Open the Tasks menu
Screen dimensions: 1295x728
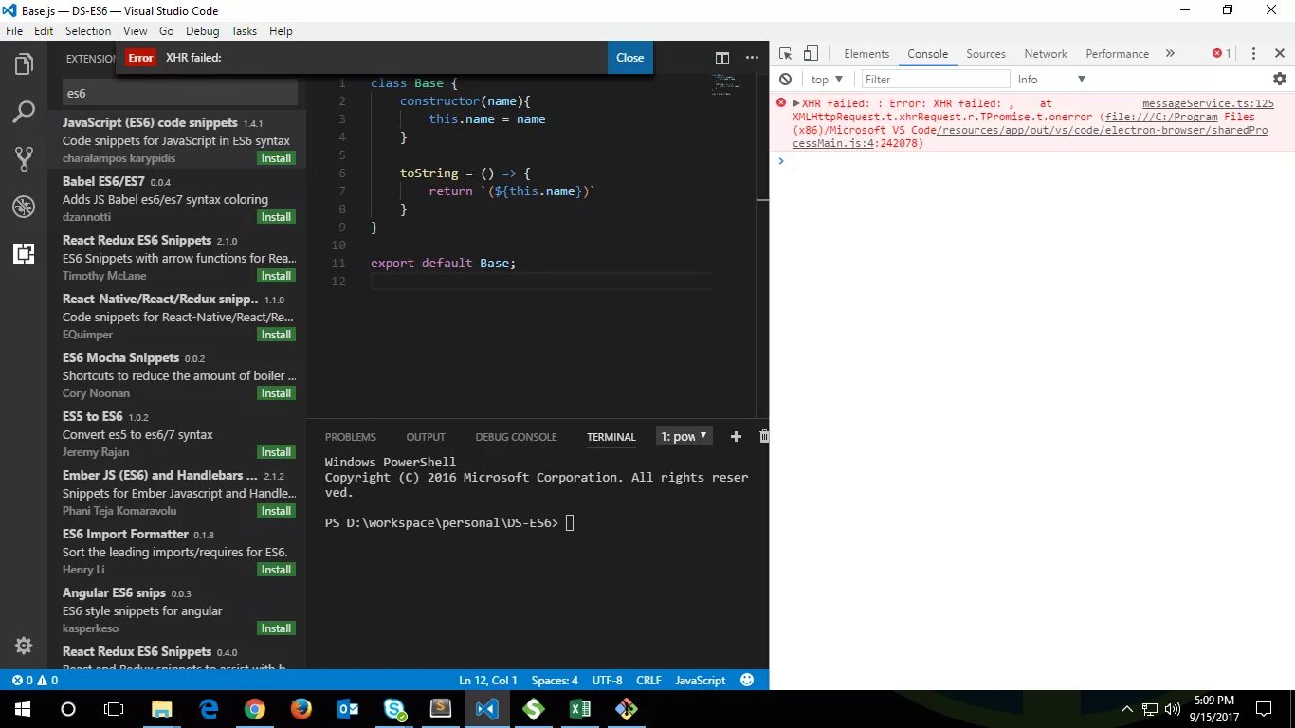coord(245,31)
